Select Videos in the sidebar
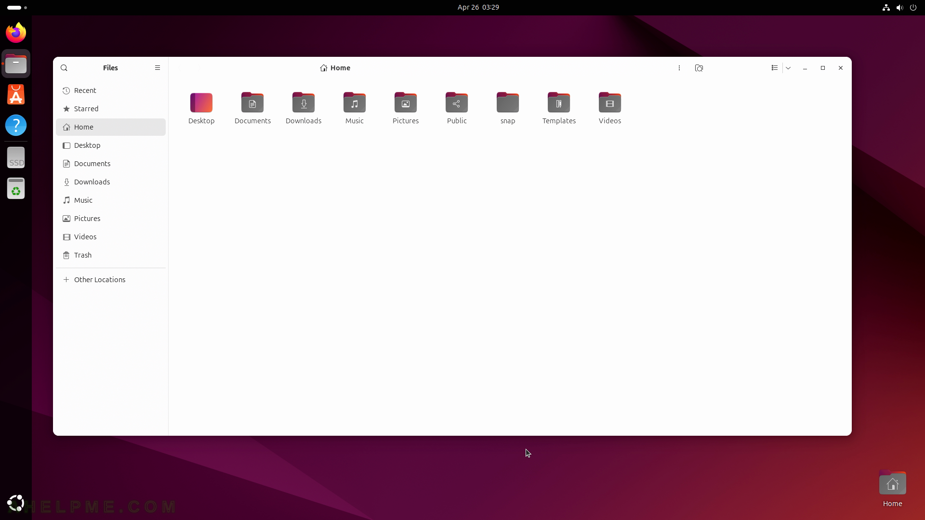This screenshot has width=925, height=520. pos(111,237)
